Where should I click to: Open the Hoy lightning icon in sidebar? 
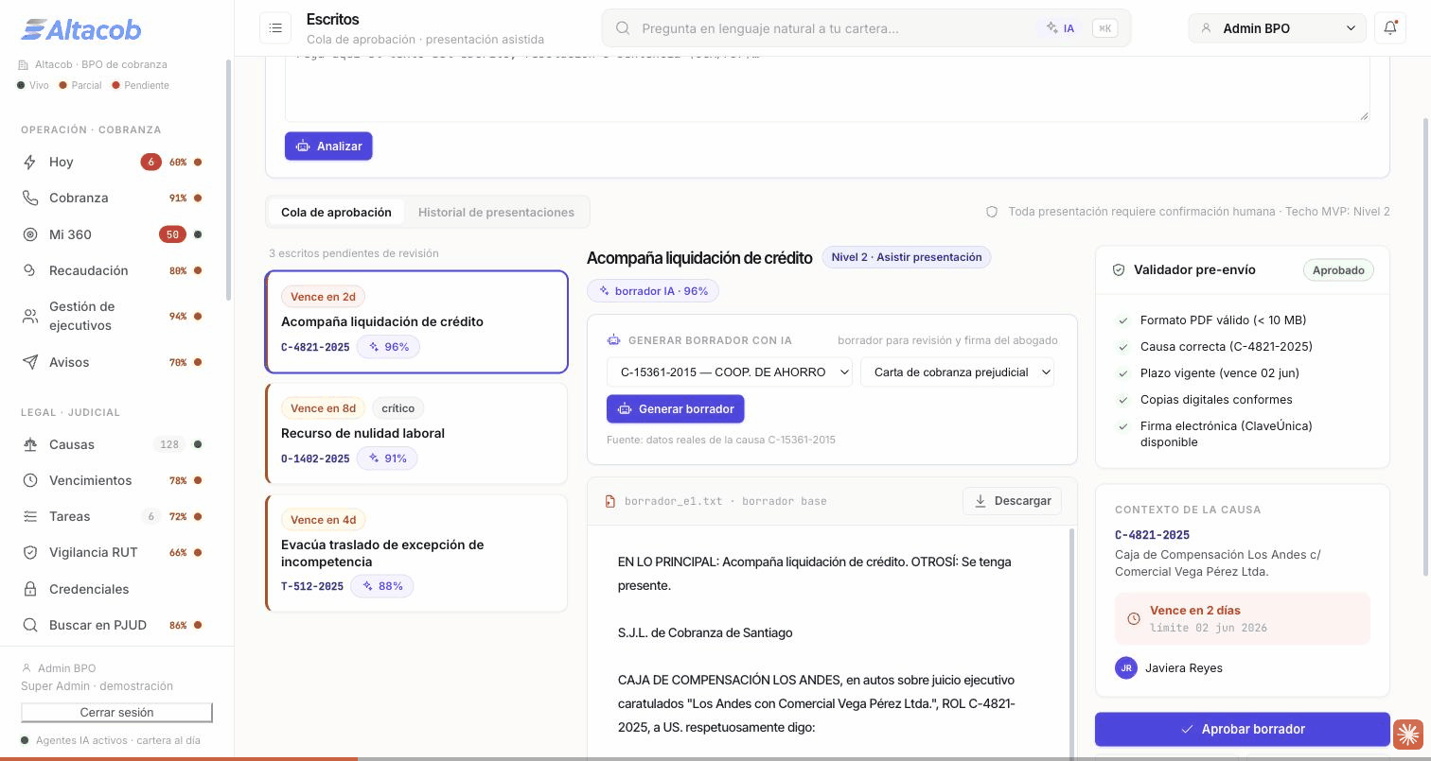click(30, 162)
